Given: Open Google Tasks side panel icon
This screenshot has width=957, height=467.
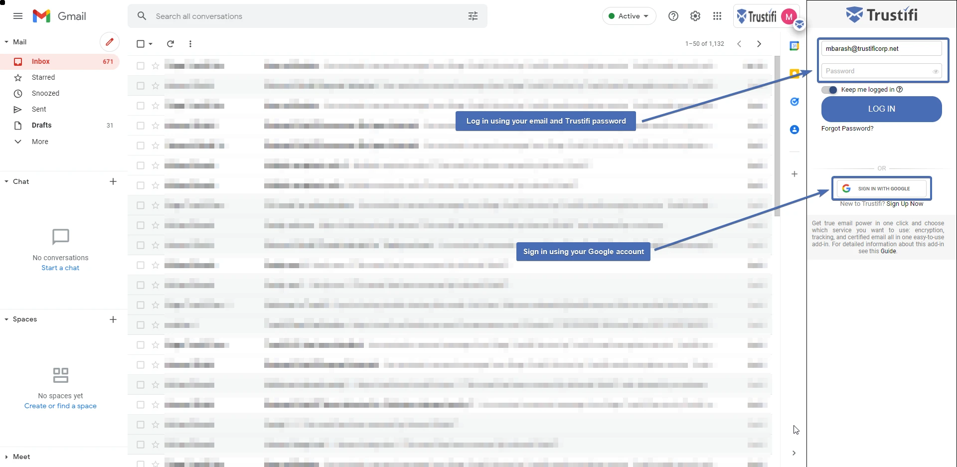Looking at the screenshot, I should (x=794, y=102).
